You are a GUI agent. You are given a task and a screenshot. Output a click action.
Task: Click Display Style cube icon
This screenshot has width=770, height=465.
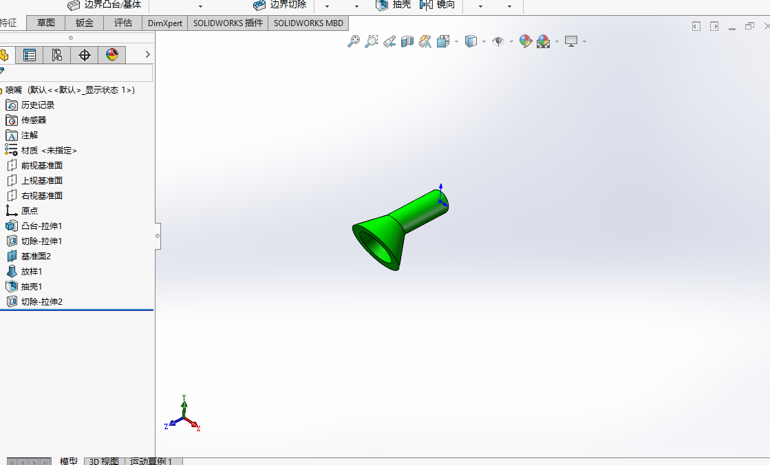pyautogui.click(x=471, y=42)
